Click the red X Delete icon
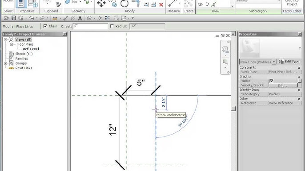Screen dimensions: 305x171 click(x=161, y=5)
